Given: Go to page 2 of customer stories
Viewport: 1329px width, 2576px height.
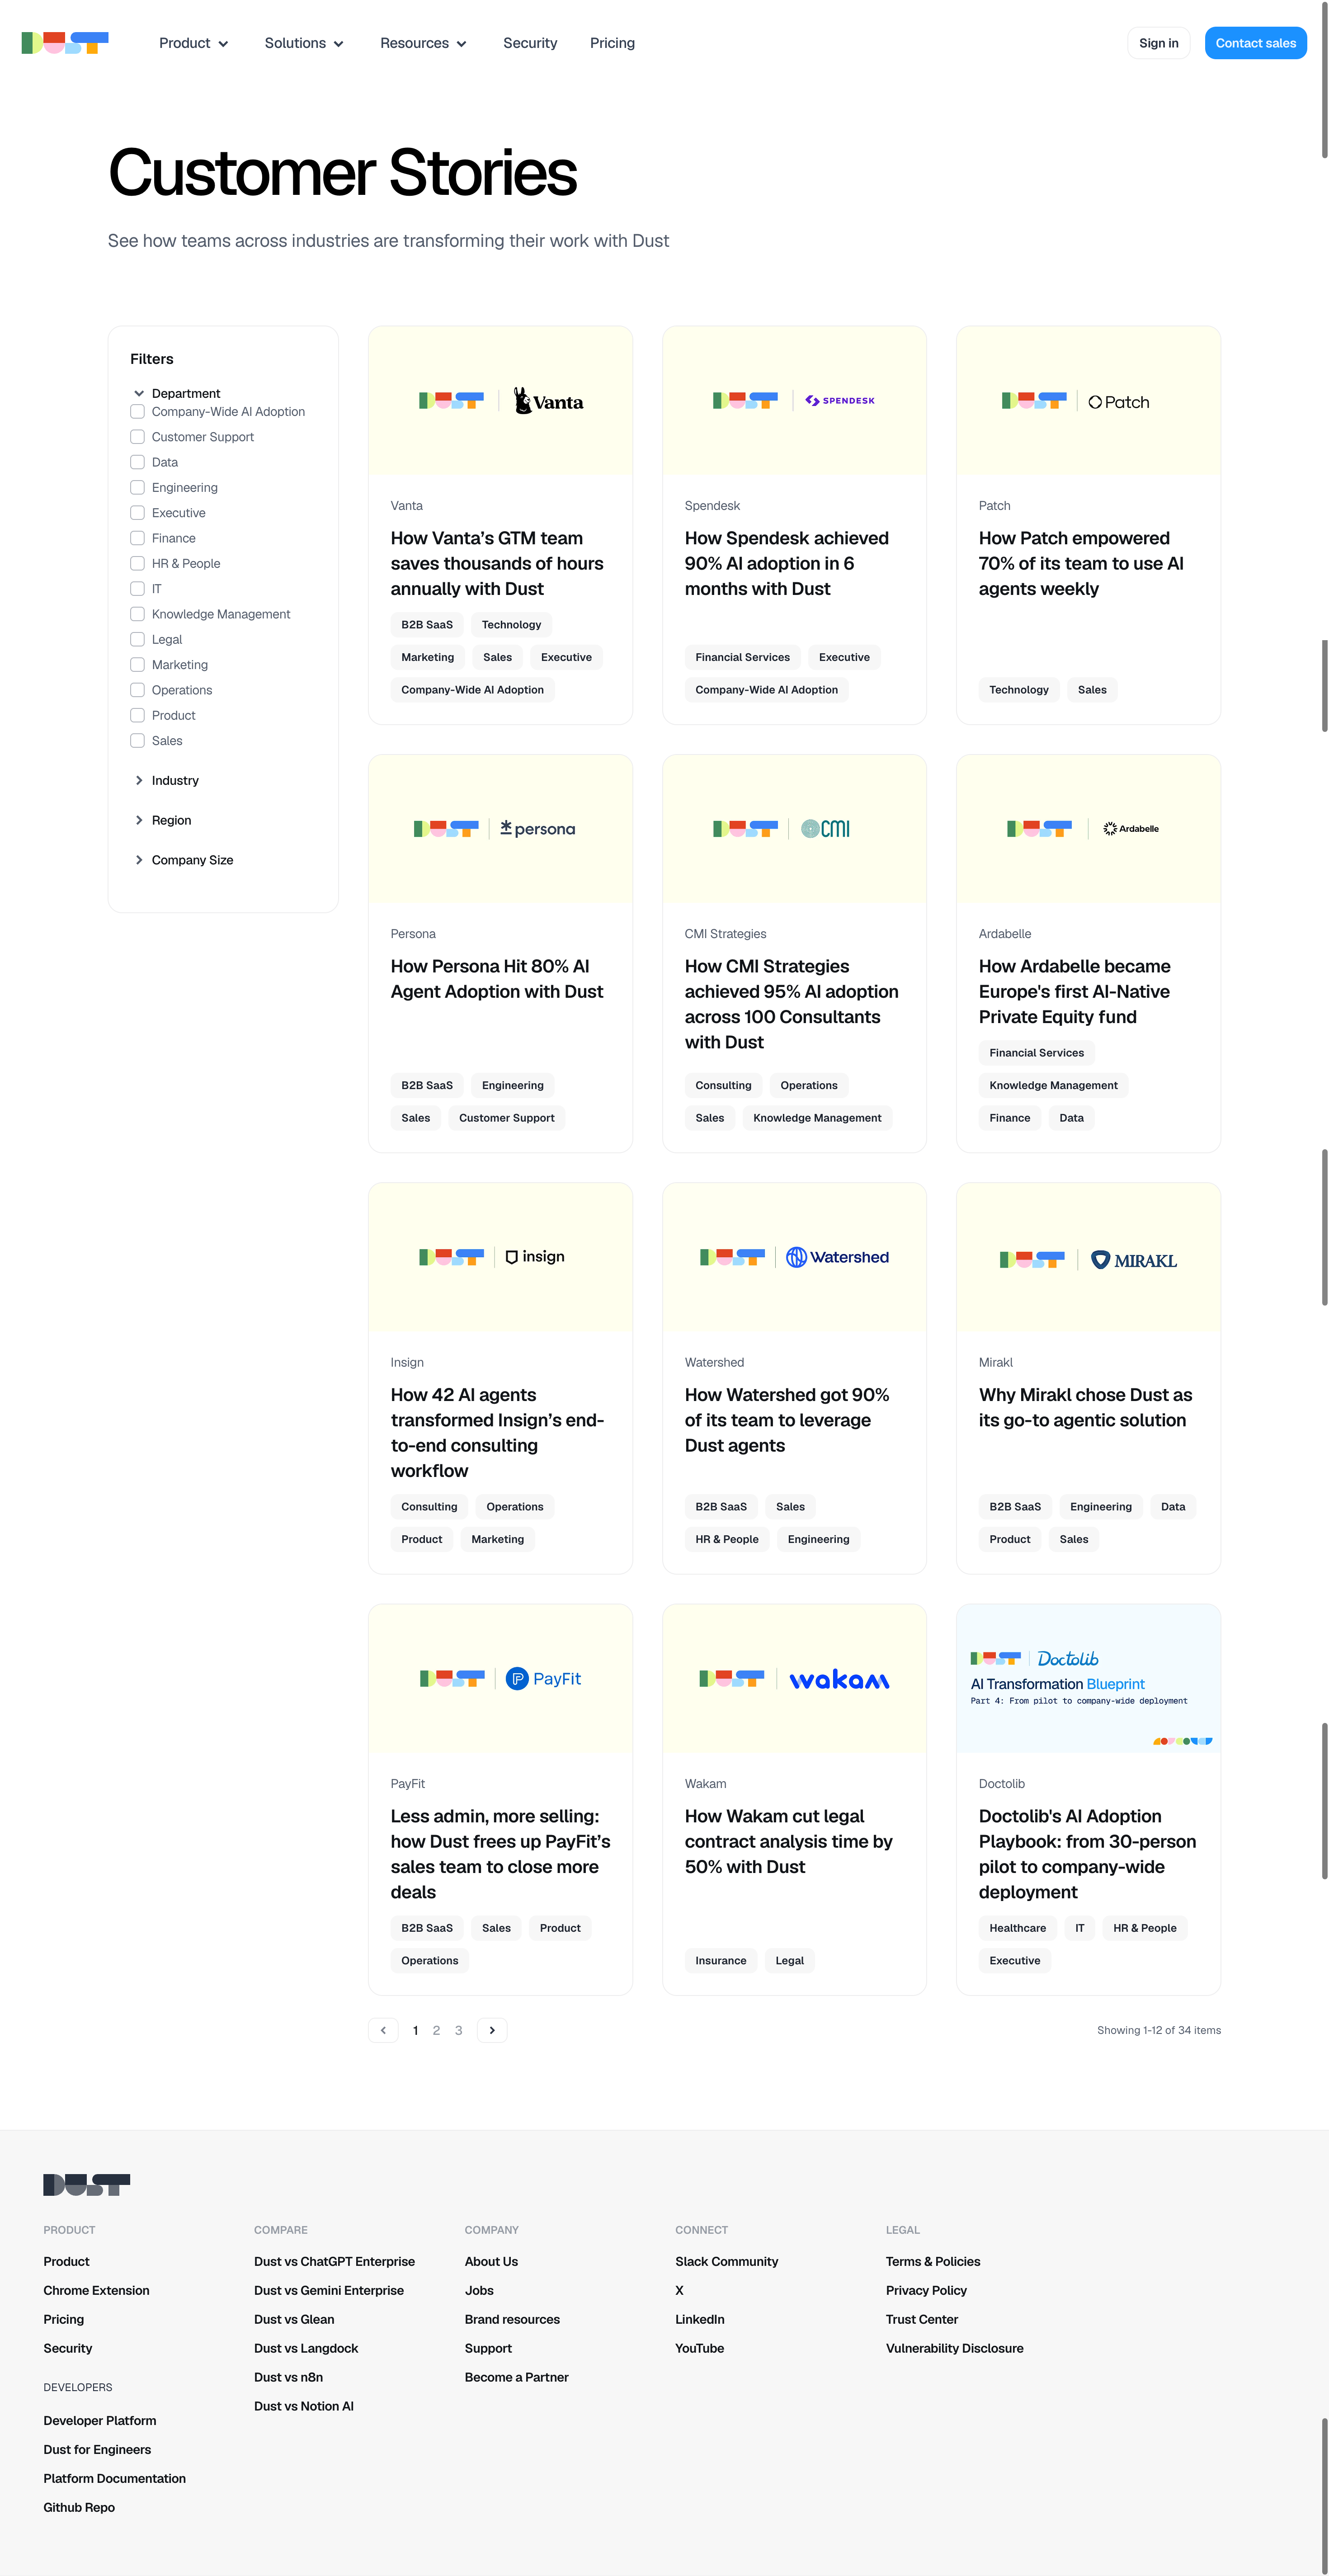Looking at the screenshot, I should click(x=437, y=2030).
